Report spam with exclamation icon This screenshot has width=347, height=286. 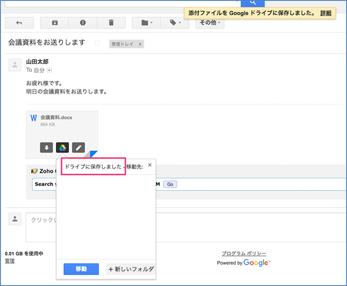[83, 23]
